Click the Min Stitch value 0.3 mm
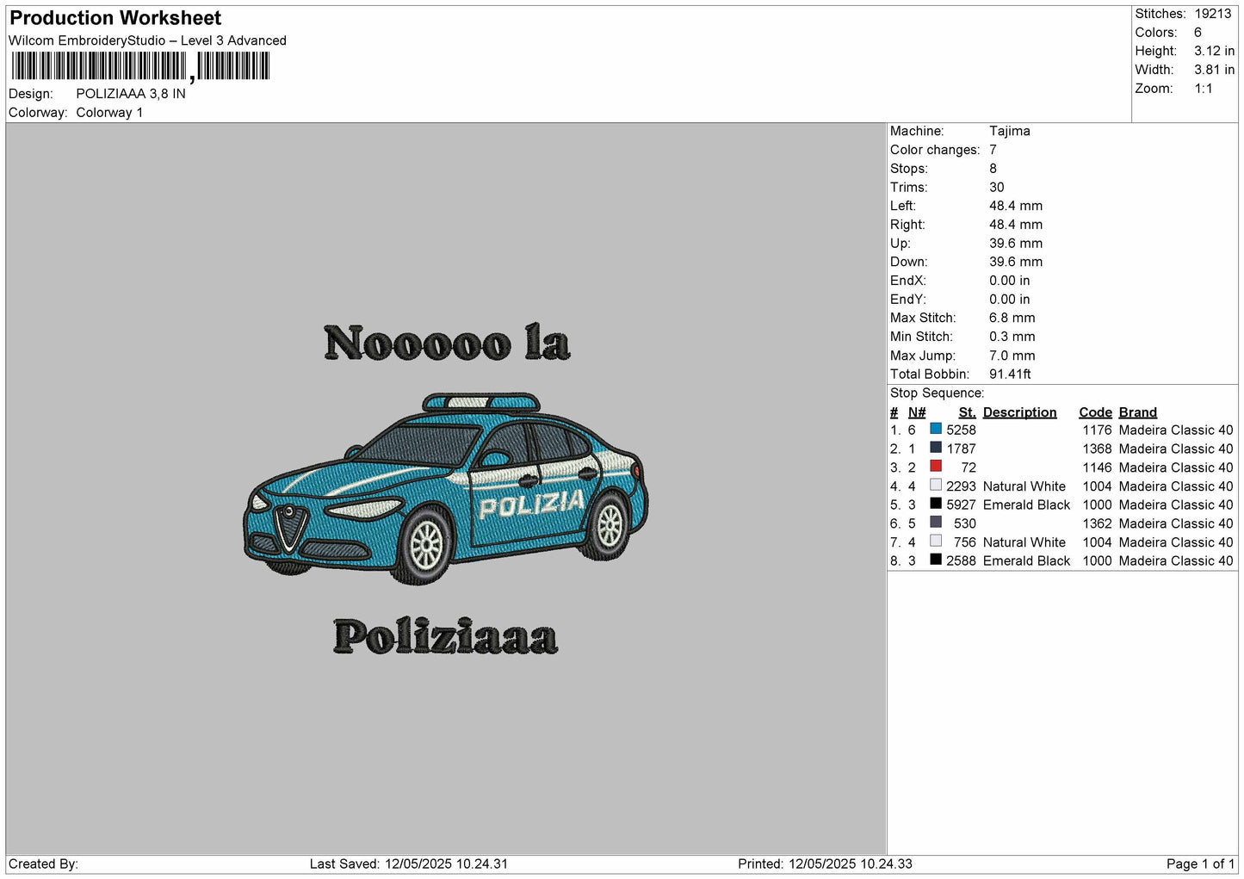Viewport: 1244px width, 879px height. [x=1012, y=337]
